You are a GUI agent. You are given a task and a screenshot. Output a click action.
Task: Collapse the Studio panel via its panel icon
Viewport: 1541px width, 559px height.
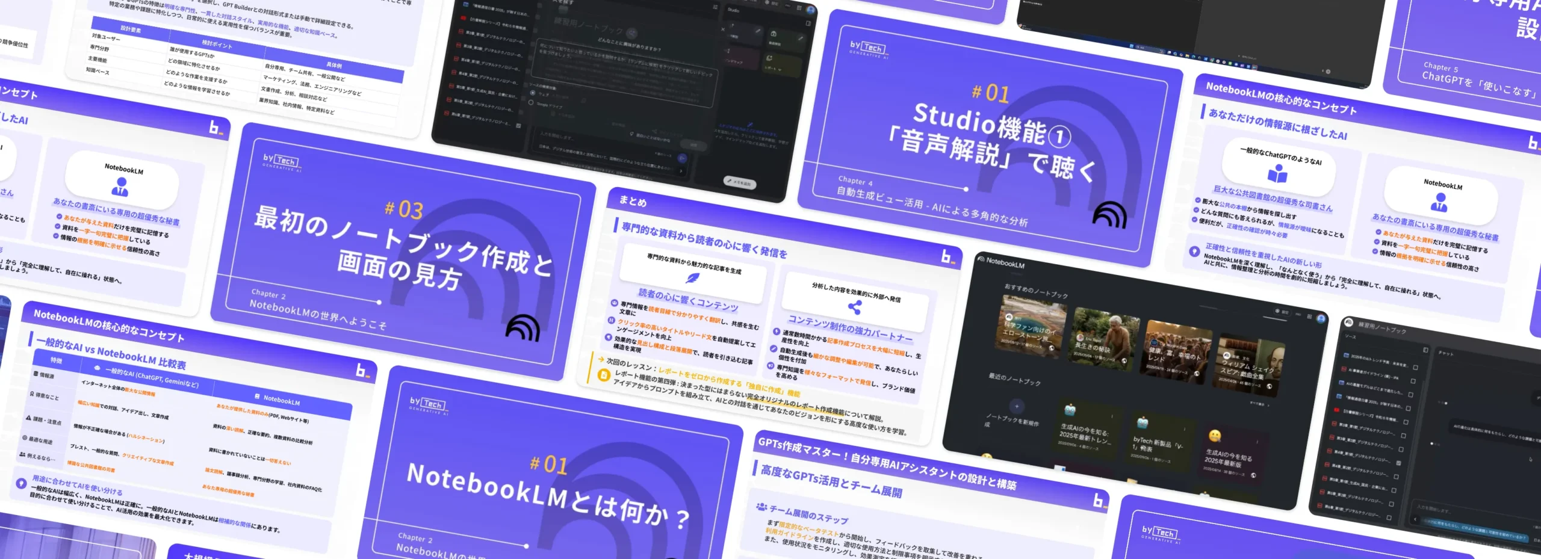click(808, 23)
